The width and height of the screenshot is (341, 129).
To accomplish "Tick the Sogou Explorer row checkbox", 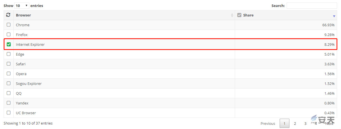I will [x=9, y=83].
